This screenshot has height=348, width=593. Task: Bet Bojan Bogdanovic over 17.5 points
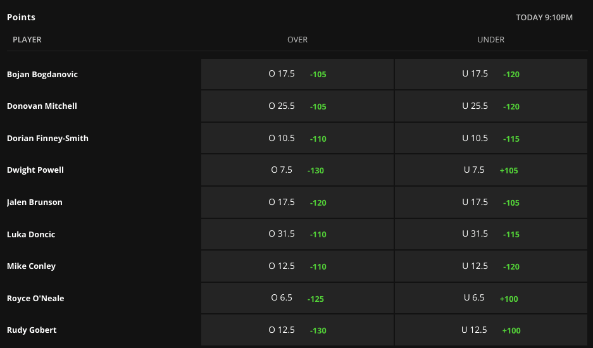click(x=297, y=74)
